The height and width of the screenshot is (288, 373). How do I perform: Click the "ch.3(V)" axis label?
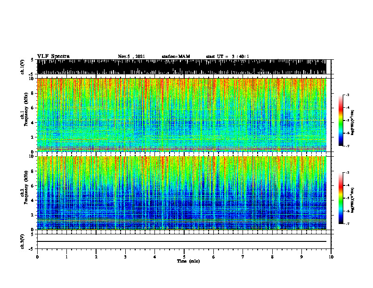click(x=23, y=241)
